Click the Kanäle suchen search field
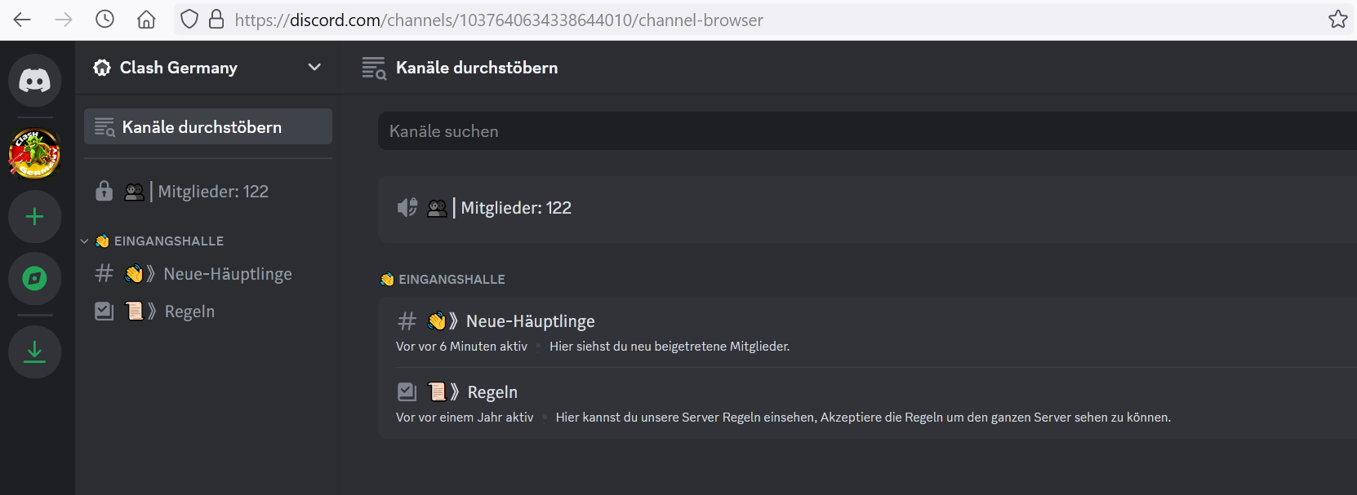The height and width of the screenshot is (495, 1357). [816, 131]
